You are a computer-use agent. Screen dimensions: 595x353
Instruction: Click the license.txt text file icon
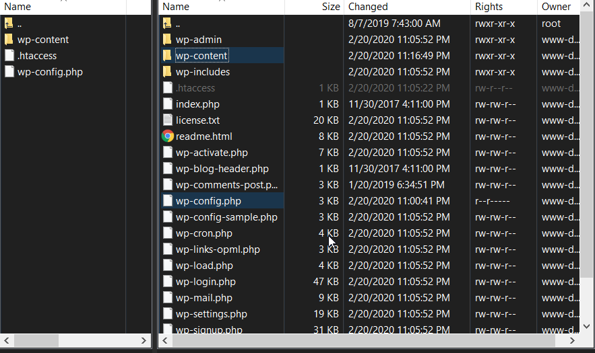167,120
